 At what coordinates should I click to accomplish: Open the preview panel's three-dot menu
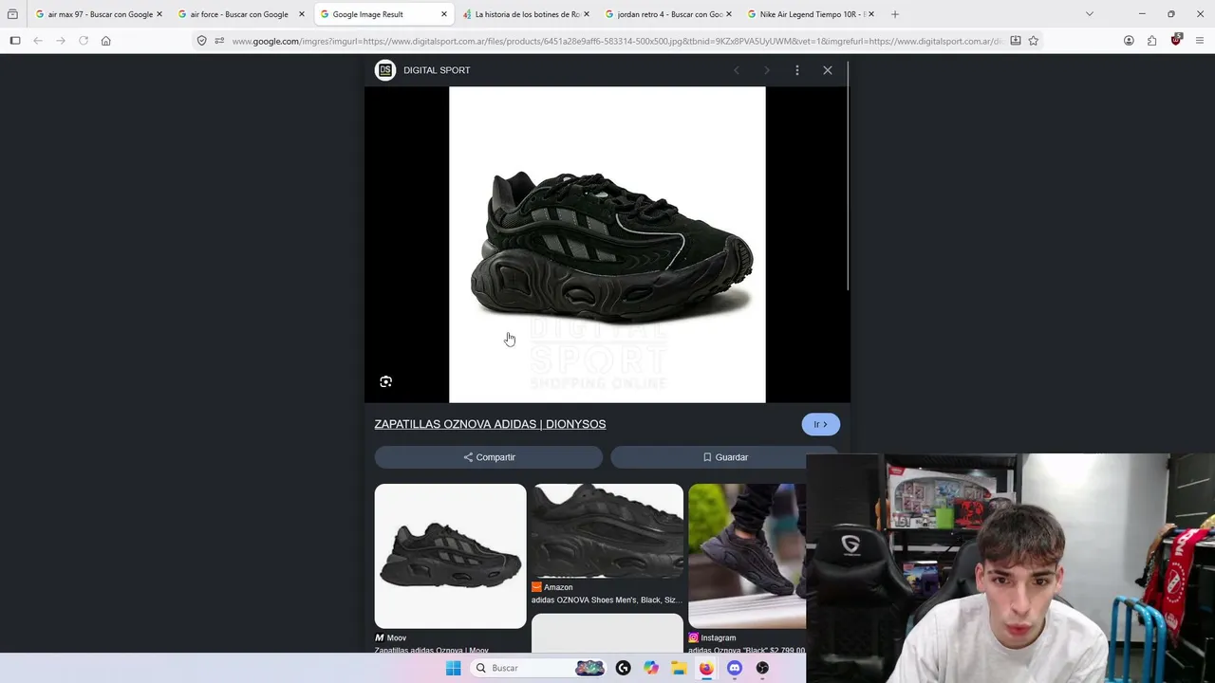point(797,70)
